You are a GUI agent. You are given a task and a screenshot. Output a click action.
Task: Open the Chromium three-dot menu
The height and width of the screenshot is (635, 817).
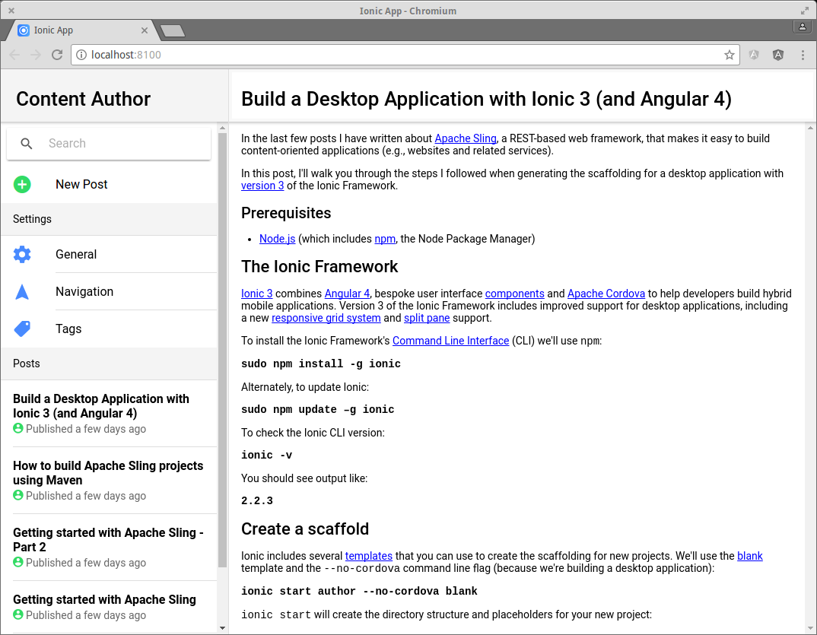[803, 55]
